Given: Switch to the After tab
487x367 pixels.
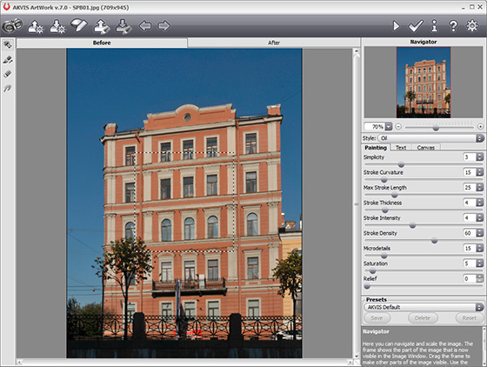Looking at the screenshot, I should 274,43.
